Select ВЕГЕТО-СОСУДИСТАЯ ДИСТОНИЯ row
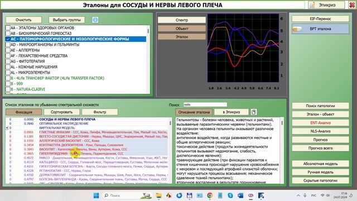The width and height of the screenshot is (357, 201). pos(87,136)
